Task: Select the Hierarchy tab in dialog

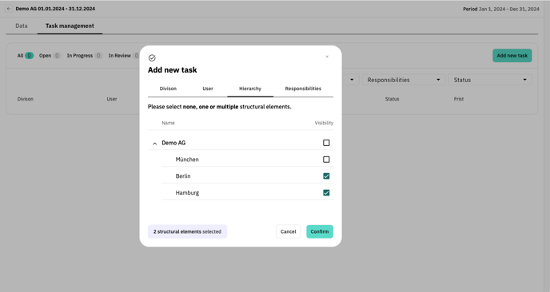Action: [x=250, y=89]
